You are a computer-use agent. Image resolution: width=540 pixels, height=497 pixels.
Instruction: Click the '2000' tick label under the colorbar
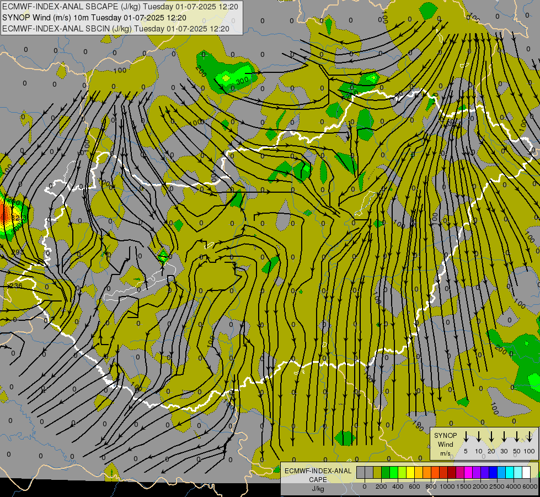(480, 487)
